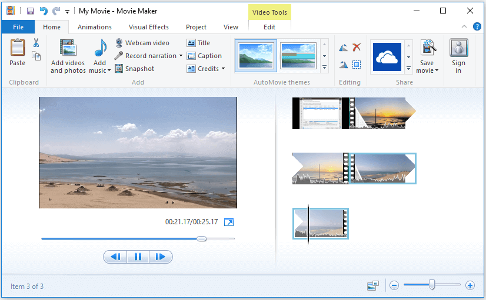Expand the Save movie dropdown
The width and height of the screenshot is (486, 300).
pos(437,71)
